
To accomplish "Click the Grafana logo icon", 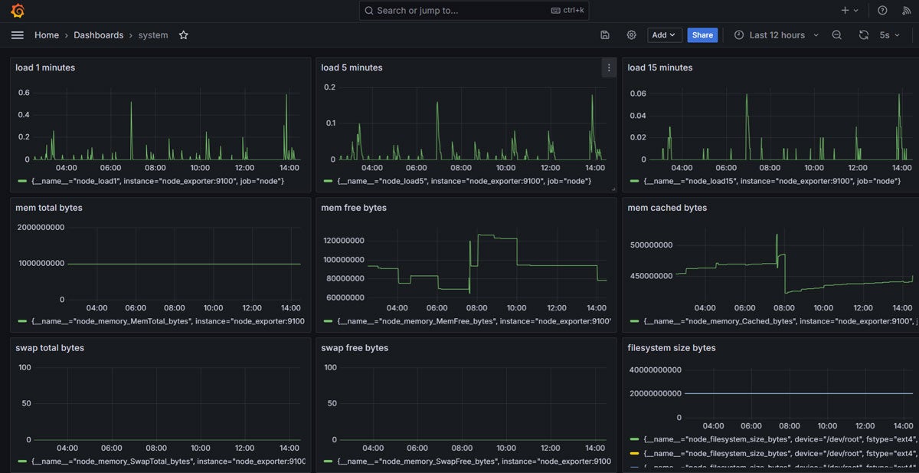I will (x=18, y=11).
